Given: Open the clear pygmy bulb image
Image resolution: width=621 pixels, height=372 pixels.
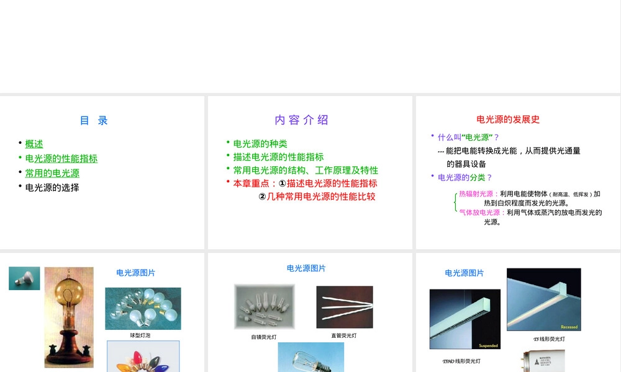Looking at the screenshot, I should pos(311,357).
